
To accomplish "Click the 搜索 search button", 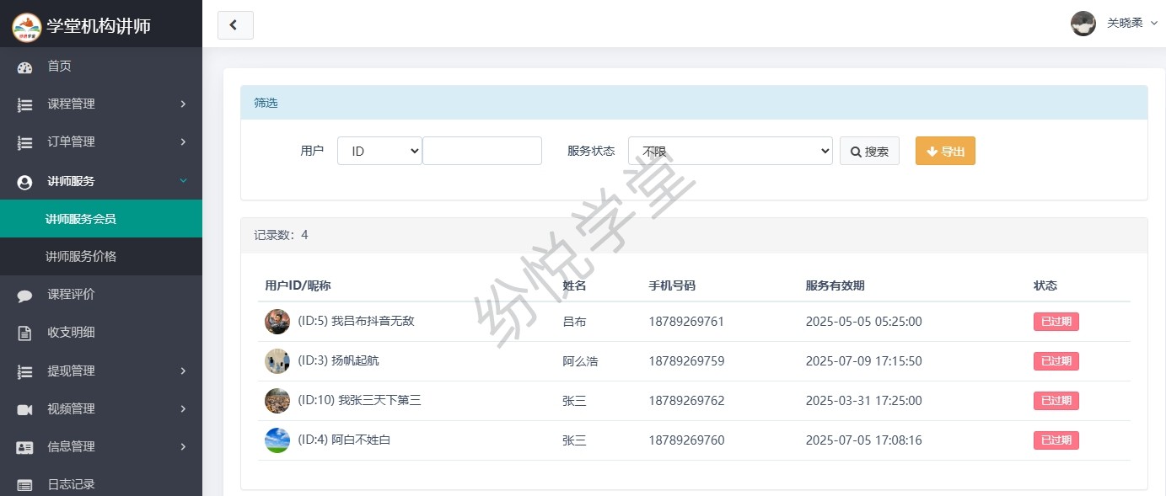I will click(869, 152).
